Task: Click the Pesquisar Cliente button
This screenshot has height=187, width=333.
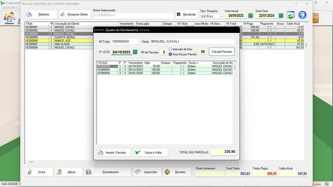Action: pyautogui.click(x=74, y=15)
